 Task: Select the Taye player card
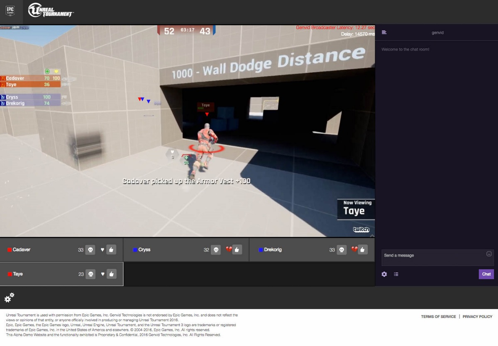[61, 274]
